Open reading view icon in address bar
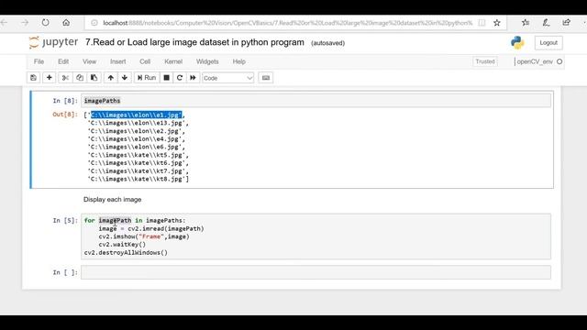The image size is (587, 330). pos(482,23)
